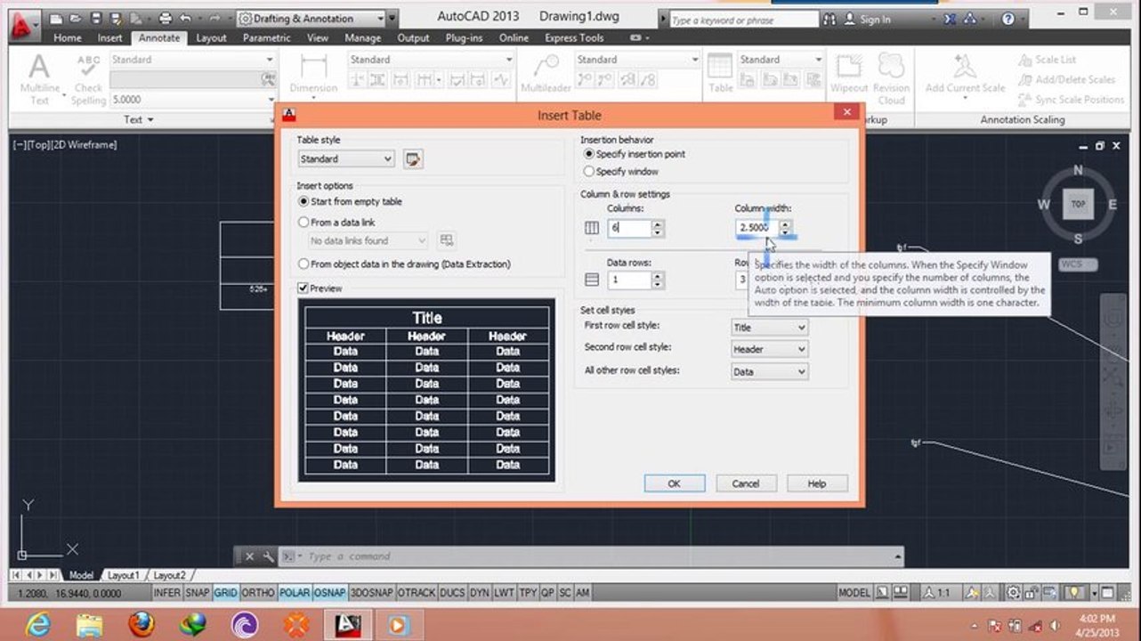Open File Explorer from the taskbar
The image size is (1141, 641).
pos(90,626)
